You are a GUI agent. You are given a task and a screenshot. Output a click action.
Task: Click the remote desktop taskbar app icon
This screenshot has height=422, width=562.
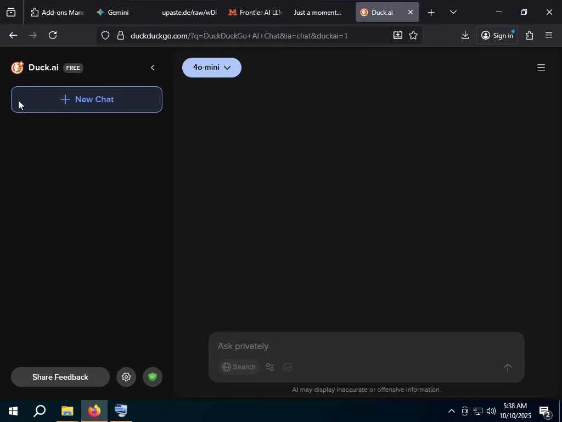(121, 411)
